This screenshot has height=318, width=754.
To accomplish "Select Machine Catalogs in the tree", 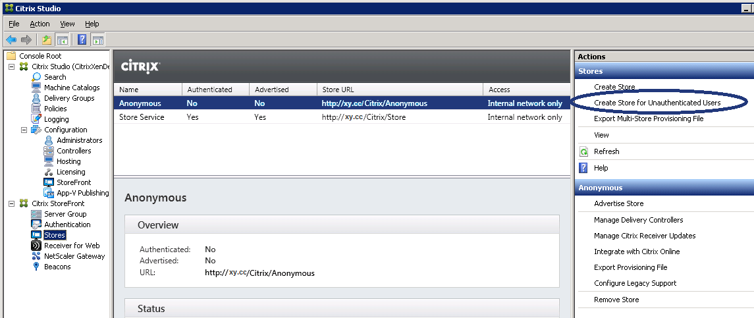I will tap(71, 88).
